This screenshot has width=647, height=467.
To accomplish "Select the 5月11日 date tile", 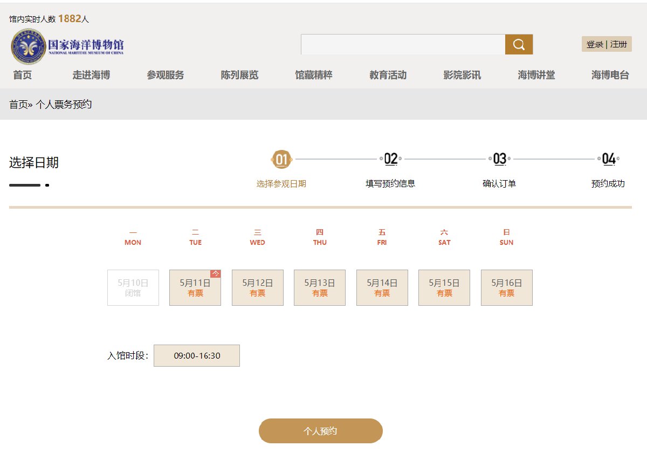I will click(x=195, y=287).
